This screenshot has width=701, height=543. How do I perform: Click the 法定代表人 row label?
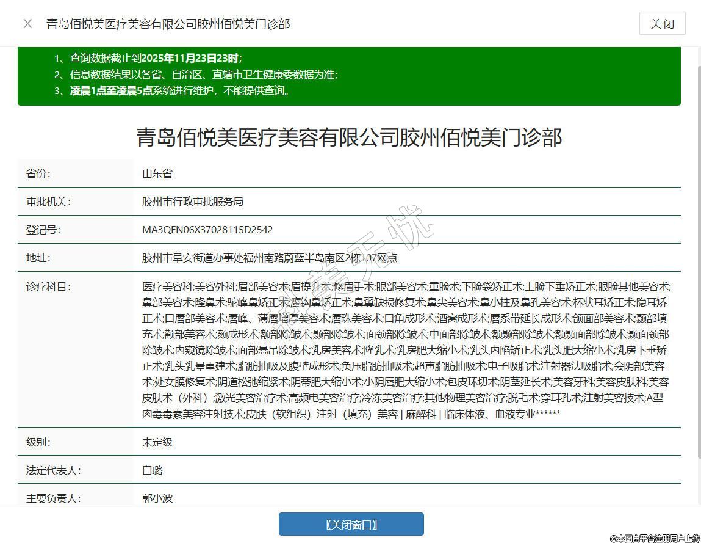(x=53, y=470)
